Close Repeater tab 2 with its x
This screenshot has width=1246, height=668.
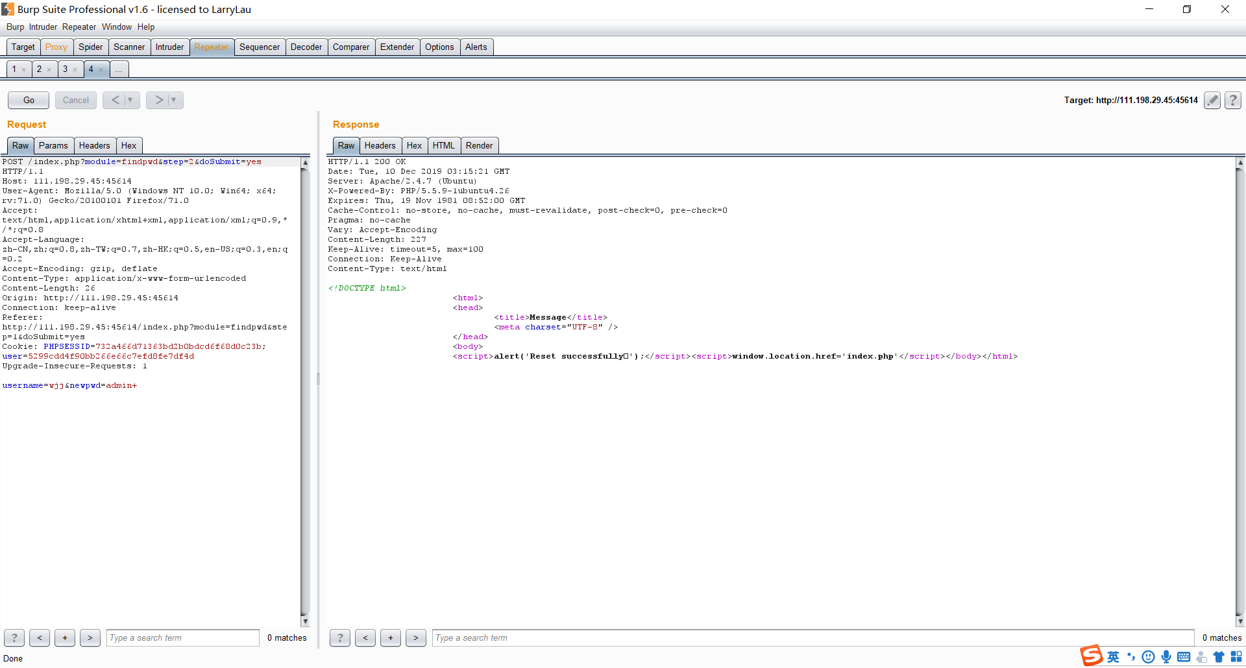click(49, 69)
